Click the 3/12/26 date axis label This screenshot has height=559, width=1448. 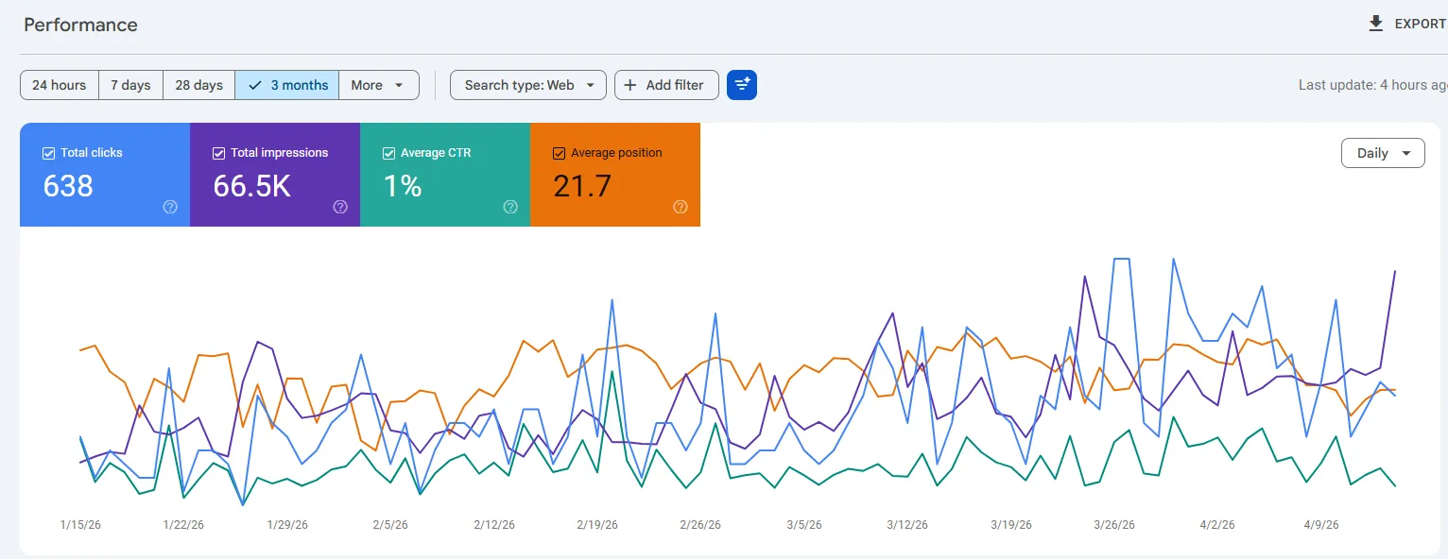pyautogui.click(x=907, y=525)
